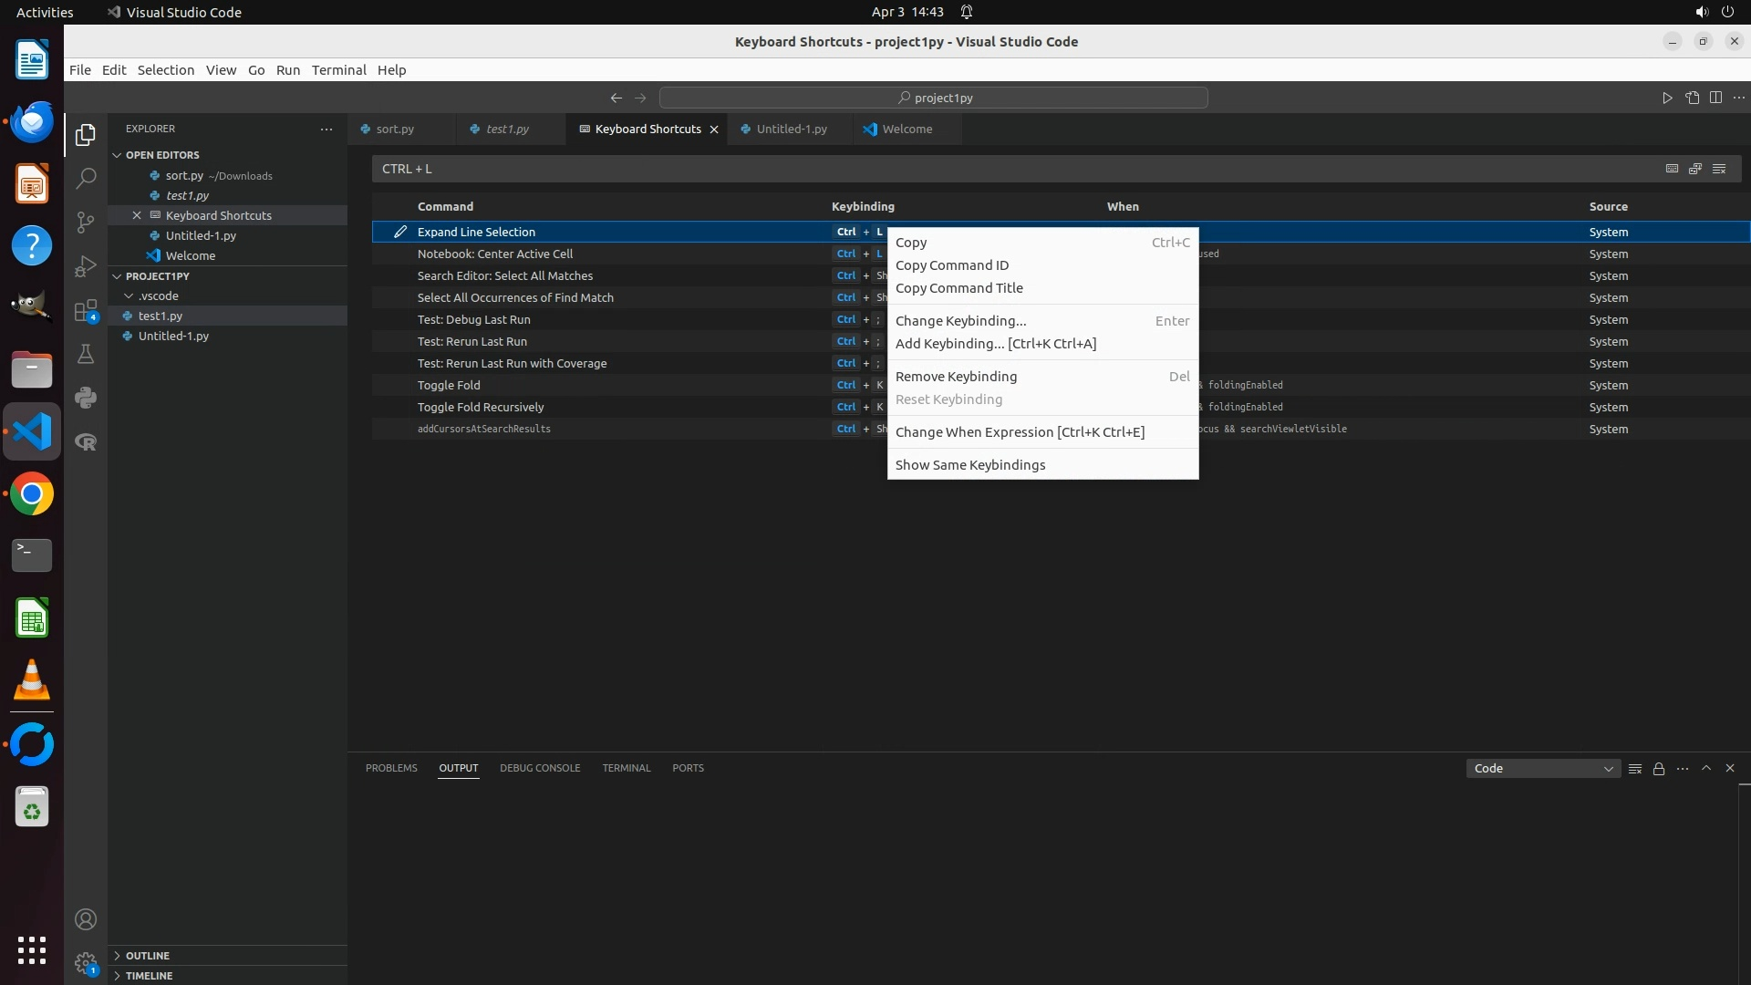Open the Code output channel dropdown
Viewport: 1751px width, 985px height.
[x=1543, y=769]
